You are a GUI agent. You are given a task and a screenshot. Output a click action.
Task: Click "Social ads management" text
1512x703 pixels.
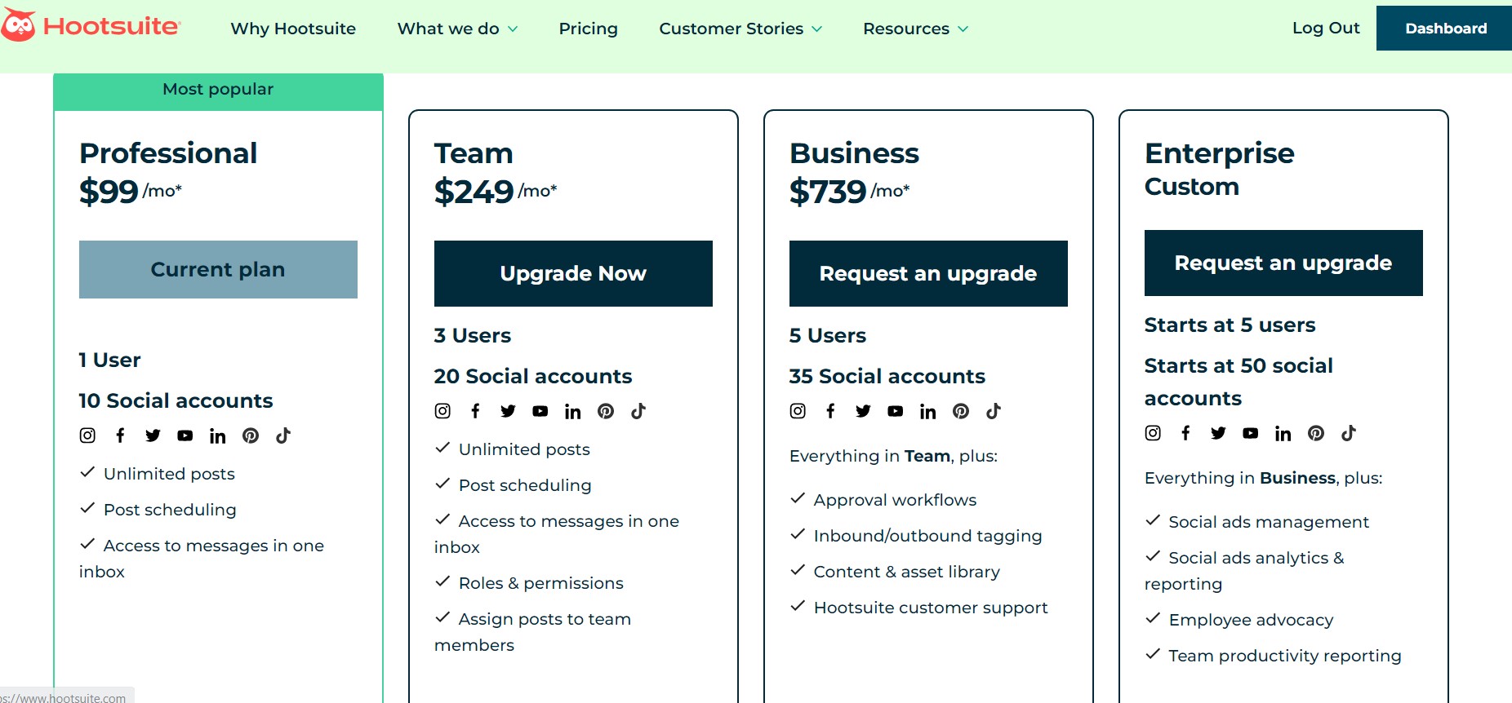coord(1269,522)
